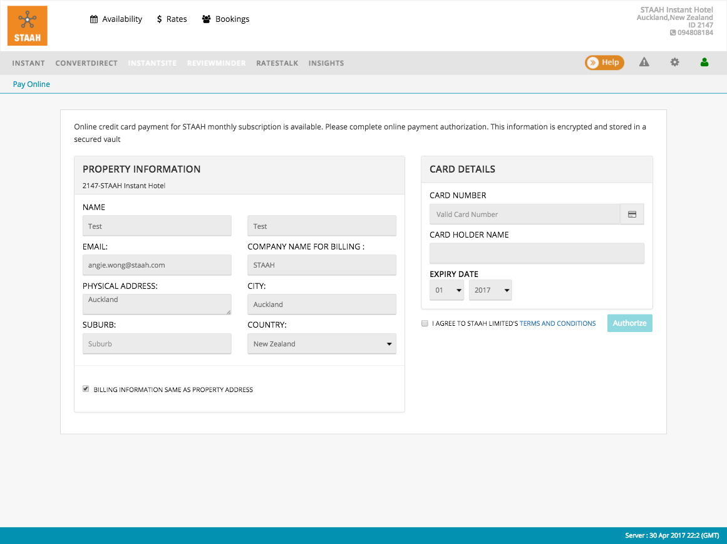Click the Suburb input field

coord(157,344)
